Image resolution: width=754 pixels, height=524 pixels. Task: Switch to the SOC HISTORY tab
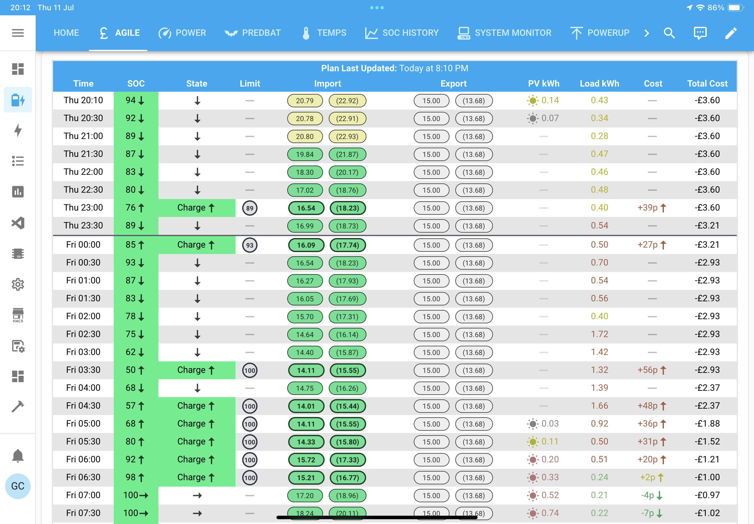[x=402, y=33]
